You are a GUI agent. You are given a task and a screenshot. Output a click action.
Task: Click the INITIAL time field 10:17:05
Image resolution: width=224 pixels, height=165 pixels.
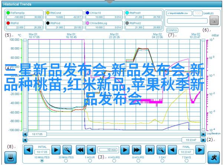point(42,152)
